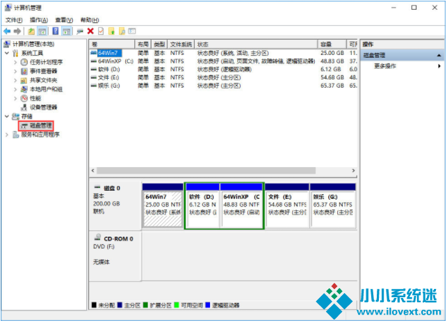447x323 pixels.
Task: Select Computer Management (Local) root node
Action: coord(33,44)
